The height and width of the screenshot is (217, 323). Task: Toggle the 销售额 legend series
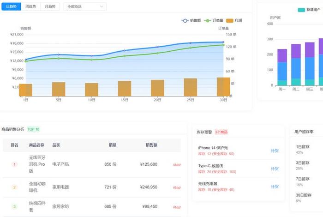(191, 20)
